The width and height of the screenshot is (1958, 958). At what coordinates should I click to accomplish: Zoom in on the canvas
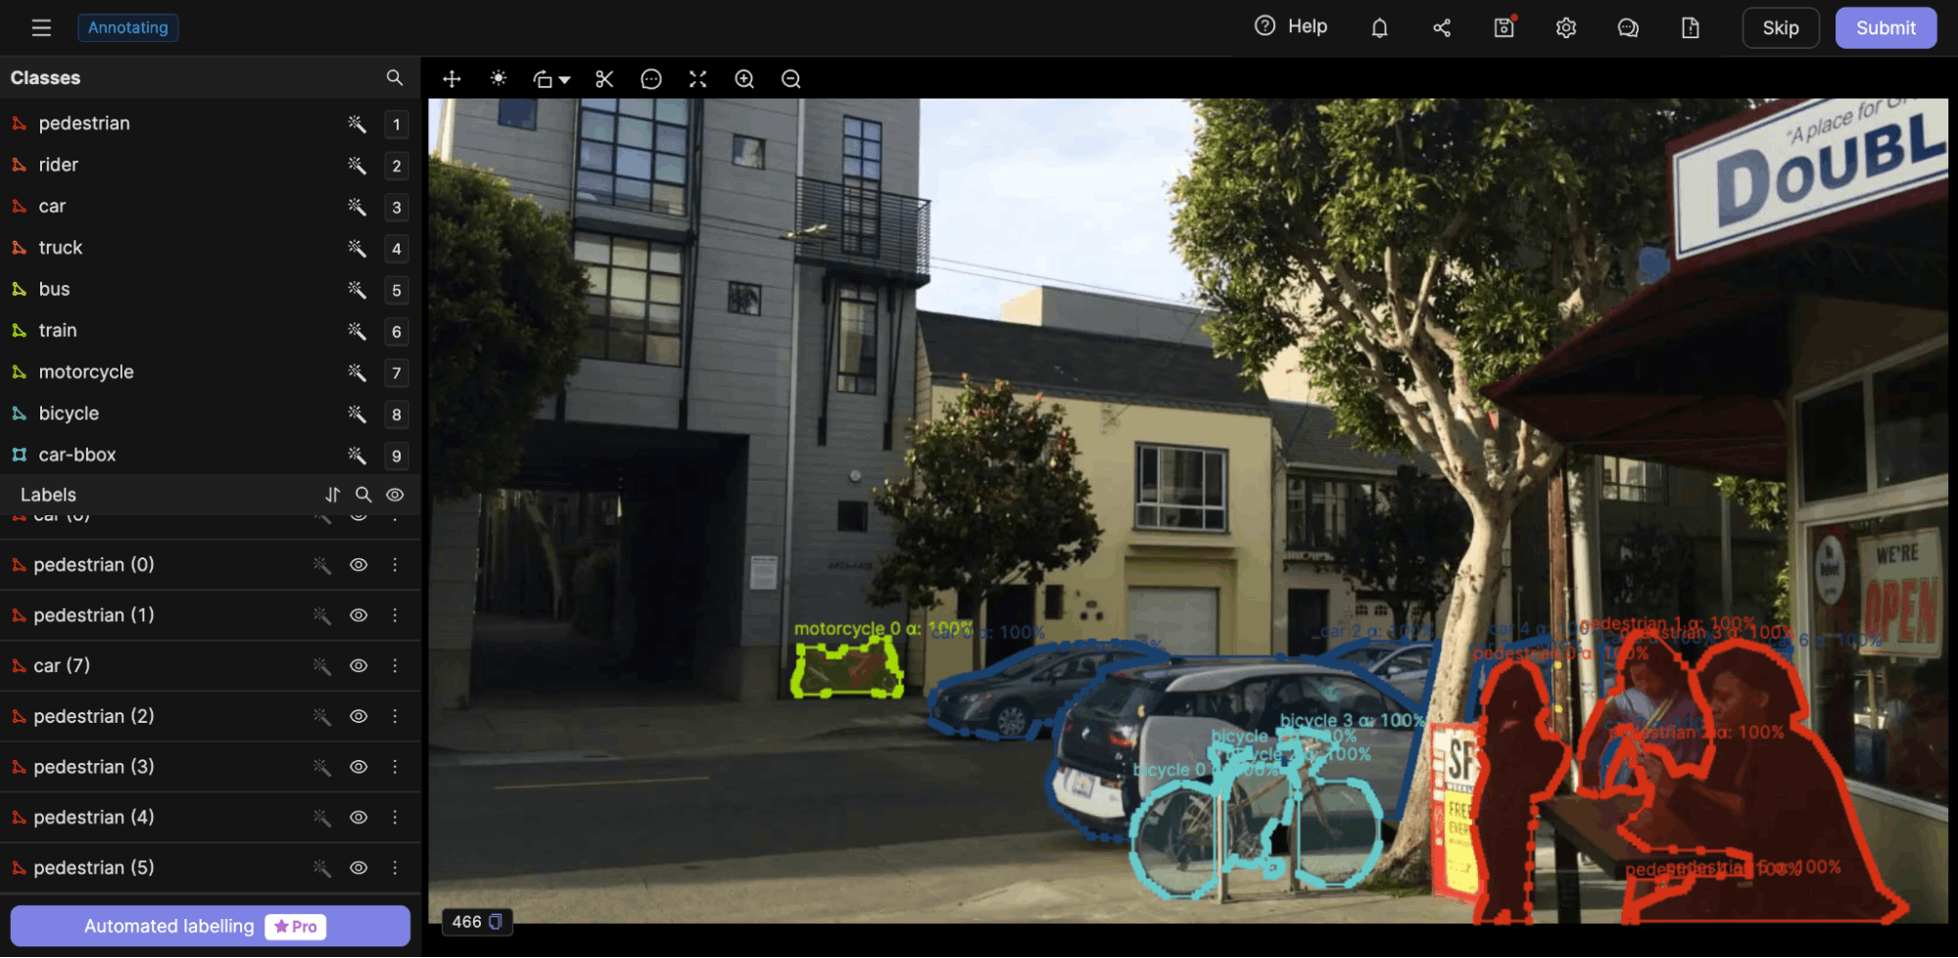click(x=744, y=78)
